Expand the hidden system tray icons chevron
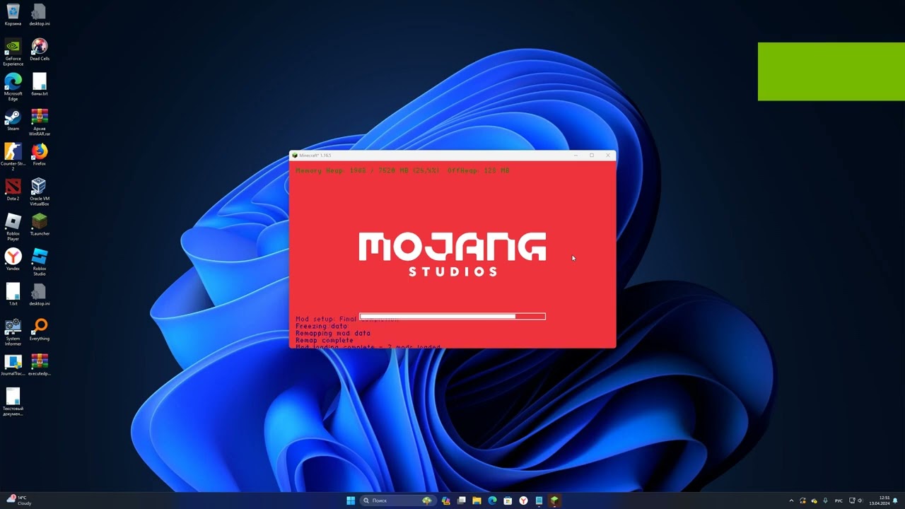905x509 pixels. point(791,501)
